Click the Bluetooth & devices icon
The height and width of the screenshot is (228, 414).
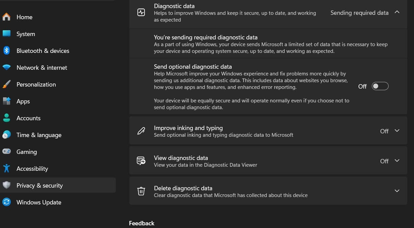[6, 51]
